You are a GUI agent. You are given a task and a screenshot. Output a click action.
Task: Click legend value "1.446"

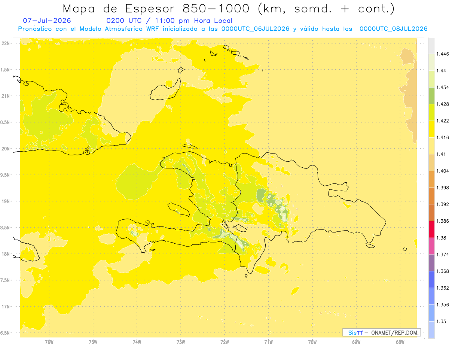(x=443, y=54)
